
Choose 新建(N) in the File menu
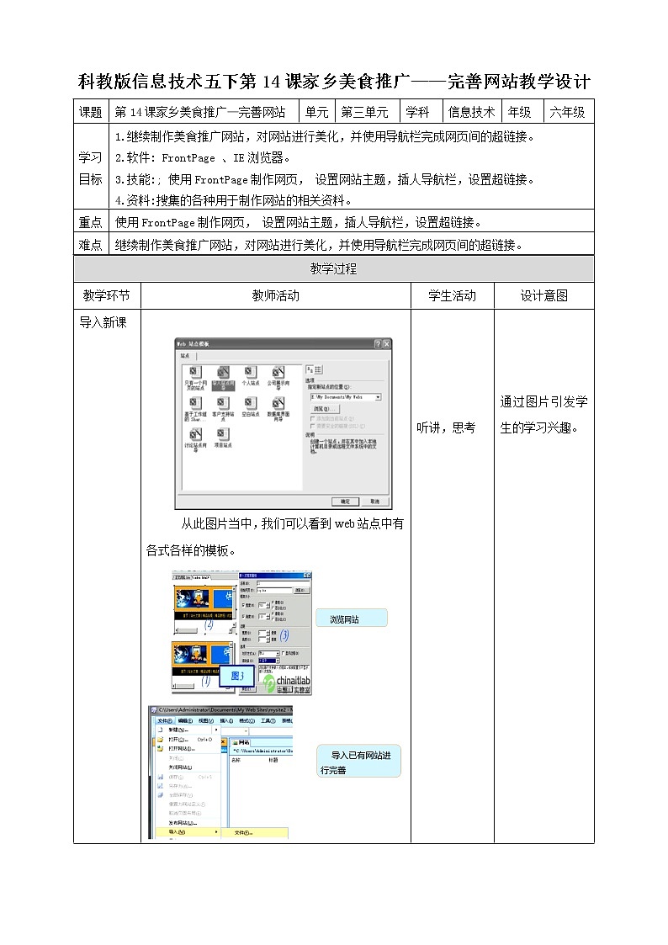(188, 730)
